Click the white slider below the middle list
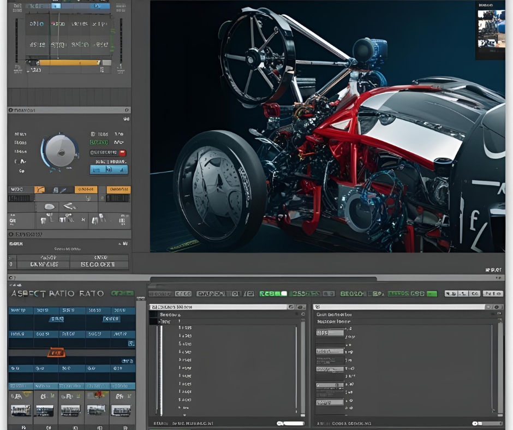Viewport: 513px width, 430px height. click(290, 423)
